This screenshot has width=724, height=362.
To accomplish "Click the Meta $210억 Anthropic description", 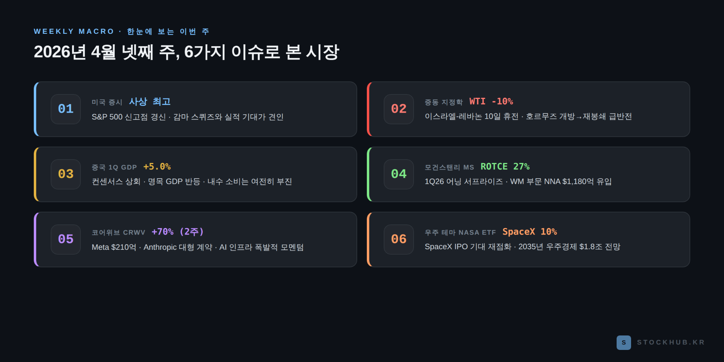I will (x=197, y=247).
